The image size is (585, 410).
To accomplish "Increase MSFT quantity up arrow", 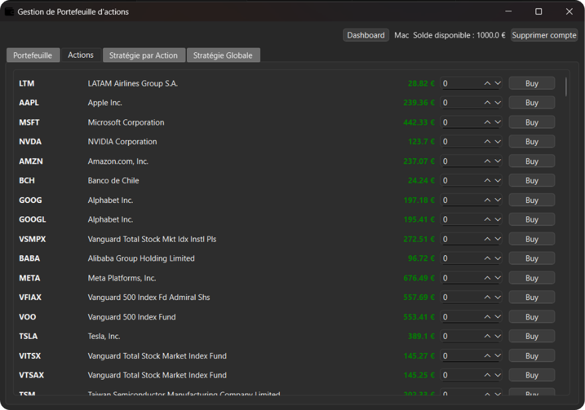I will tap(487, 123).
